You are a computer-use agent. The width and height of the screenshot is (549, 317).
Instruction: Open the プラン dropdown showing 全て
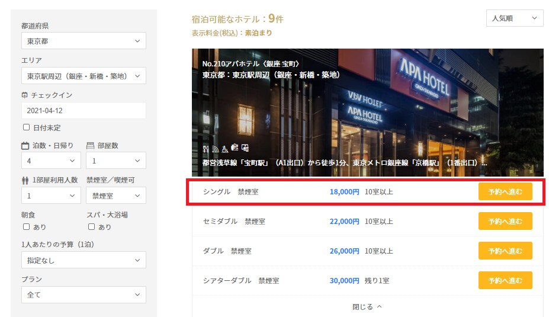[84, 294]
